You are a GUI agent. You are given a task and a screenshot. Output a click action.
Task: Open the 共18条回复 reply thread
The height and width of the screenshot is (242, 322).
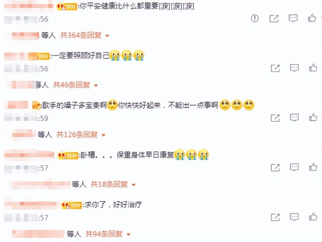coord(113,184)
